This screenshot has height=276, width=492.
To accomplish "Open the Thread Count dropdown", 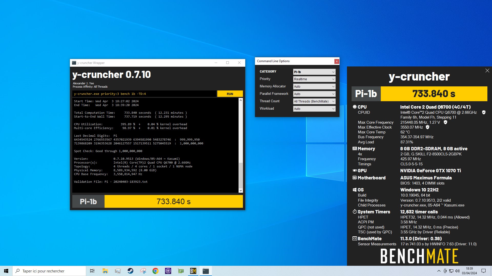I will pyautogui.click(x=314, y=101).
